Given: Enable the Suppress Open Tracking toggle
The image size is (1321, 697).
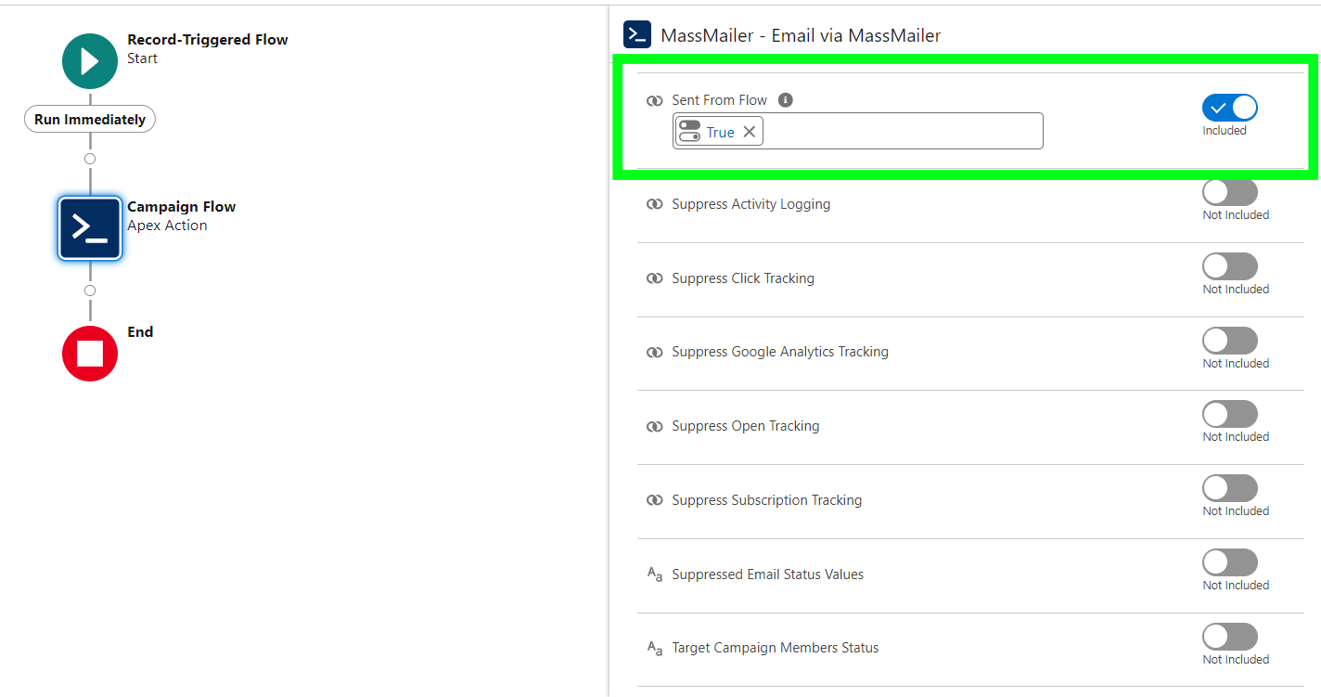Looking at the screenshot, I should (1230, 414).
